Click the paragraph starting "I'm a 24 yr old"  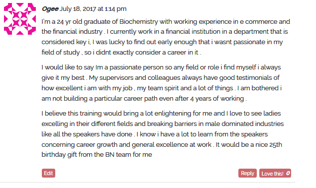tap(166, 37)
